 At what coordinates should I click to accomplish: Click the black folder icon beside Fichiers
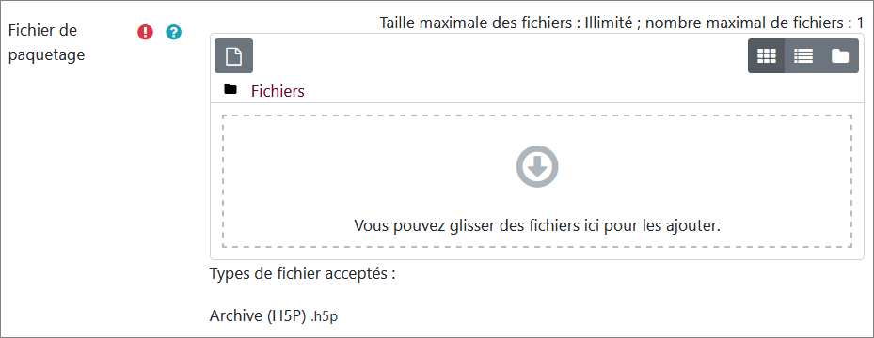[x=230, y=89]
